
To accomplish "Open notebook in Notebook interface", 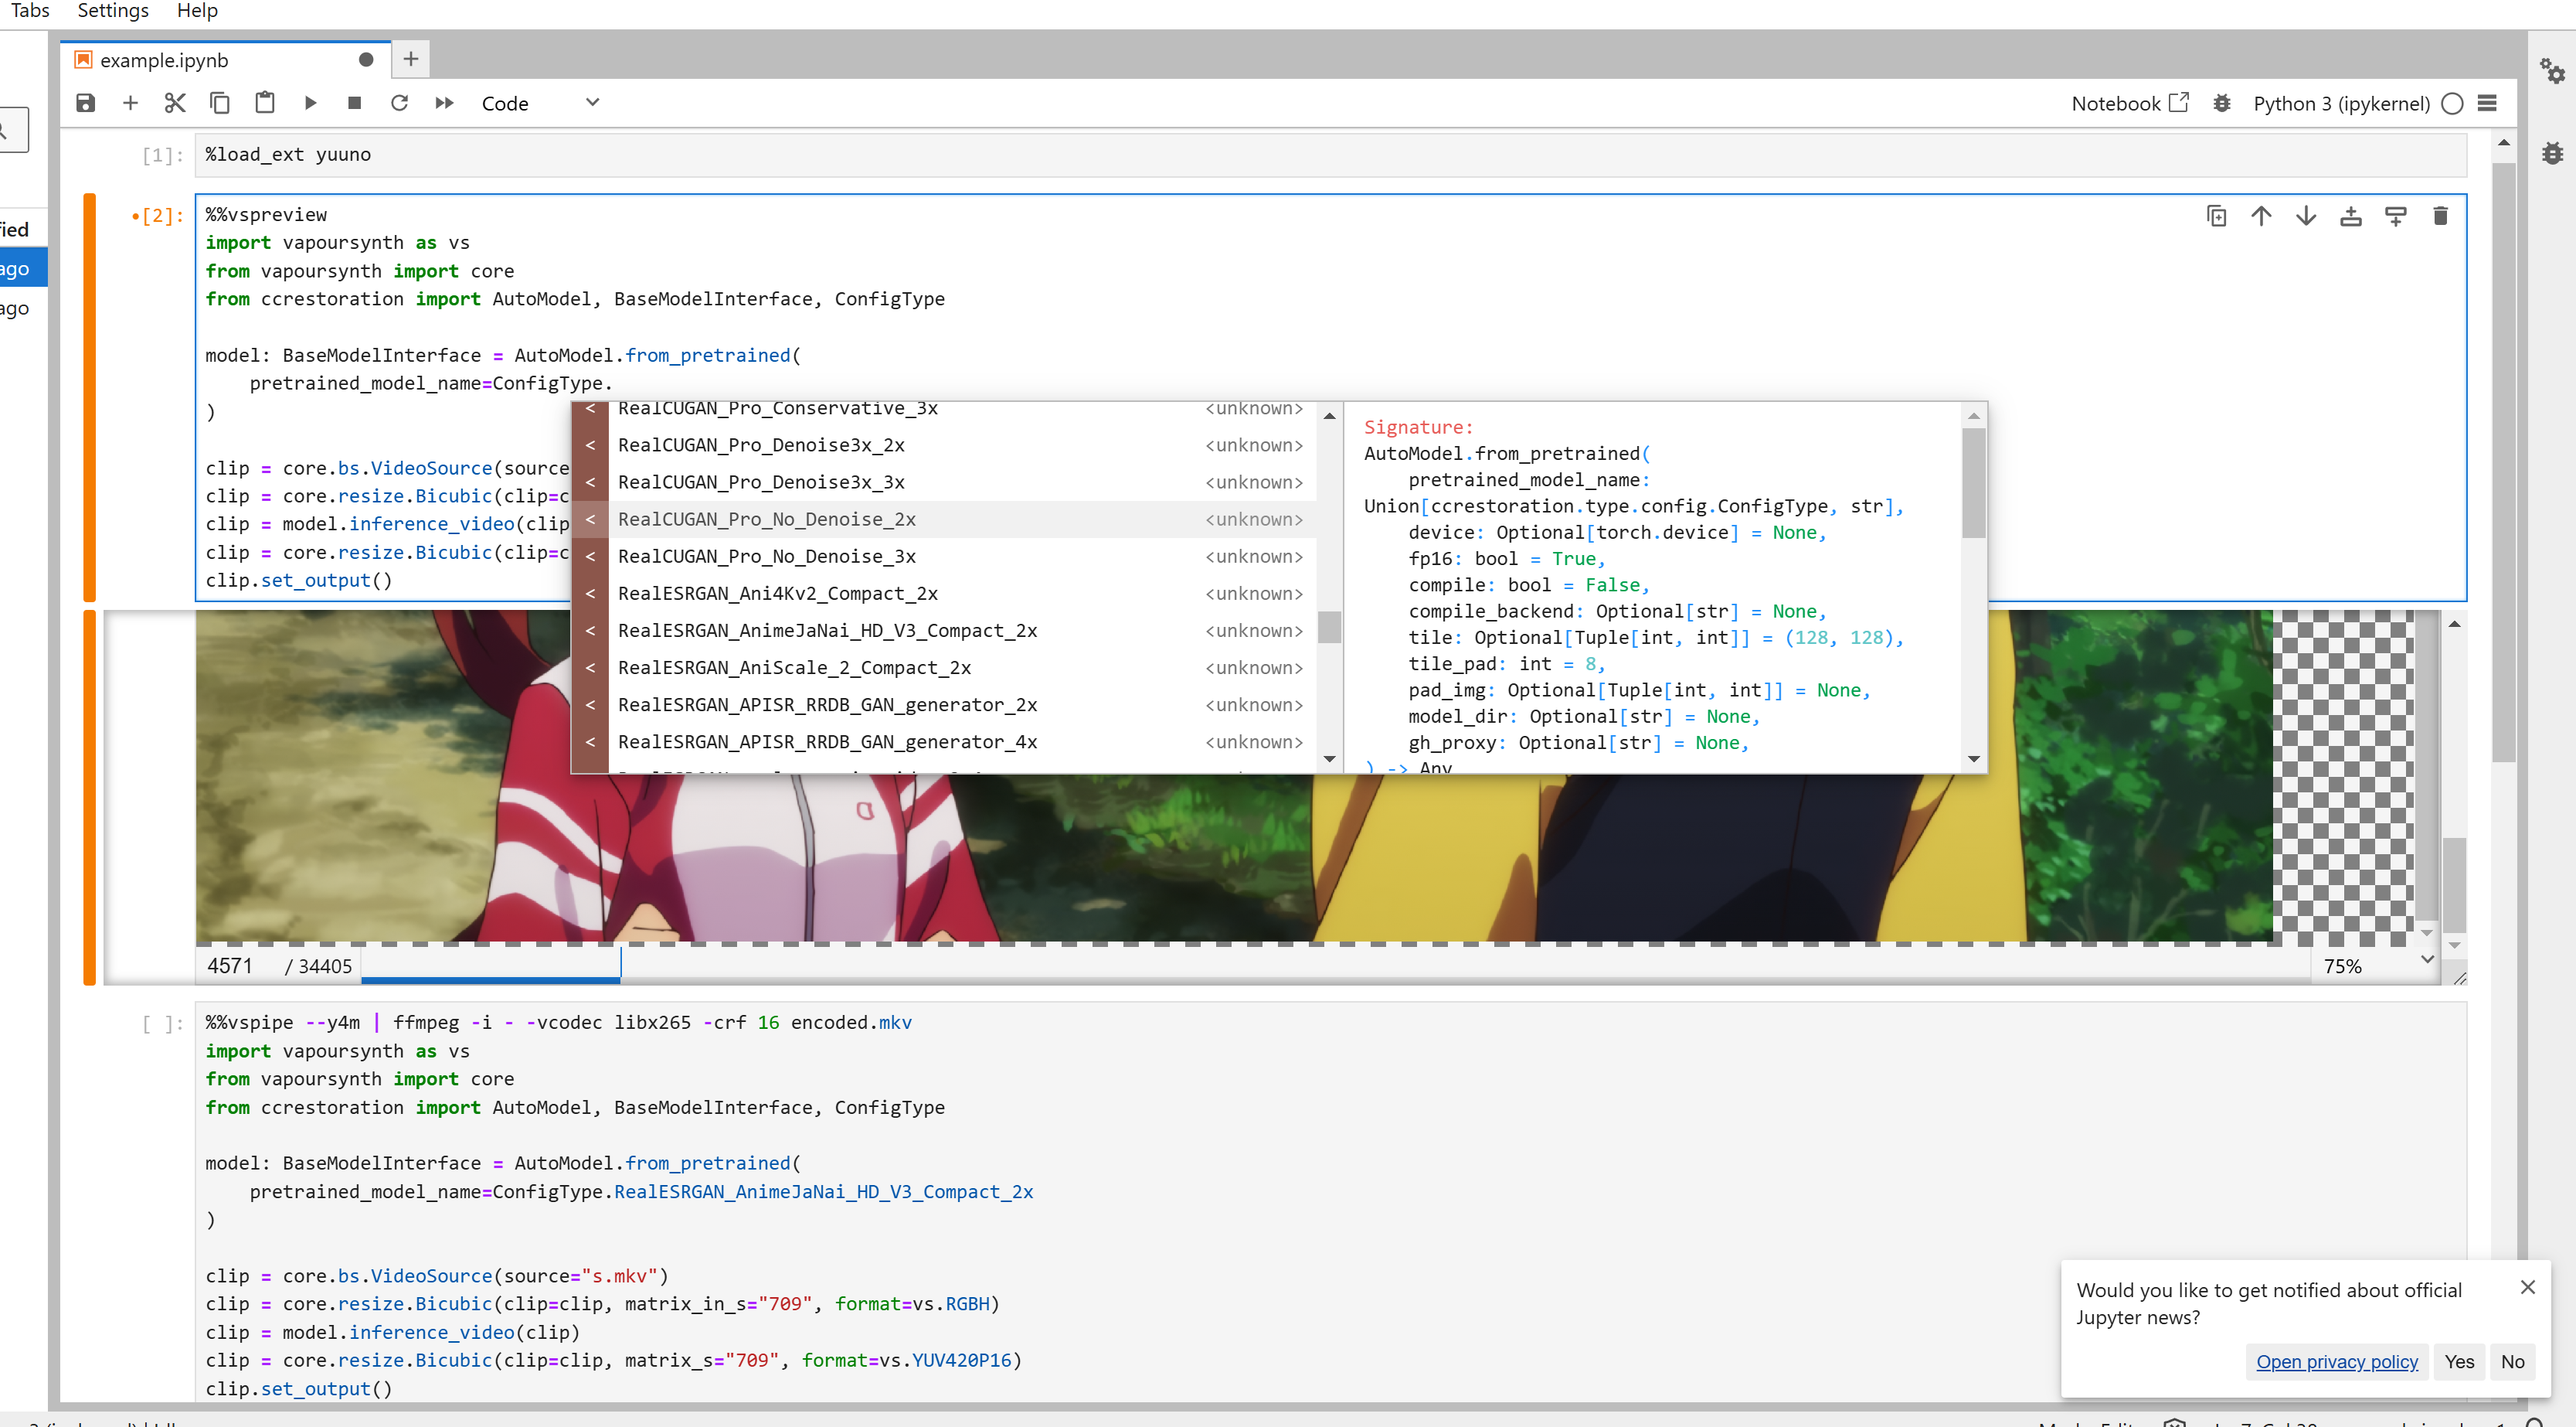I will click(x=2130, y=103).
